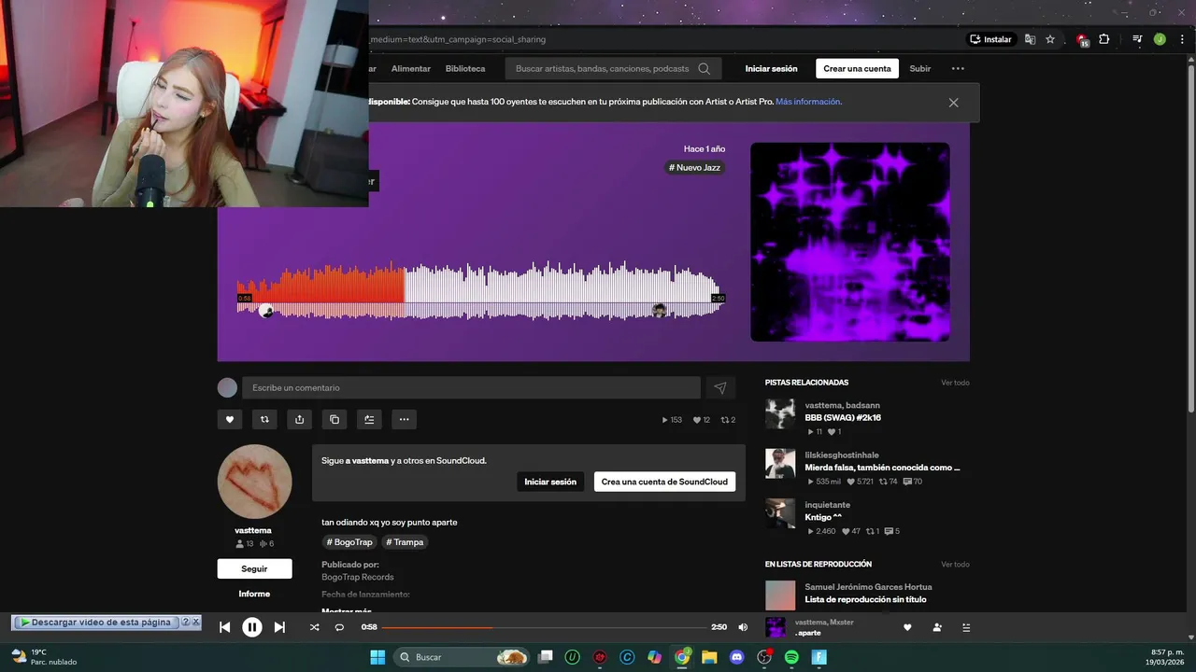Click Iniciar sesión in the header
This screenshot has height=672, width=1196.
[x=771, y=68]
